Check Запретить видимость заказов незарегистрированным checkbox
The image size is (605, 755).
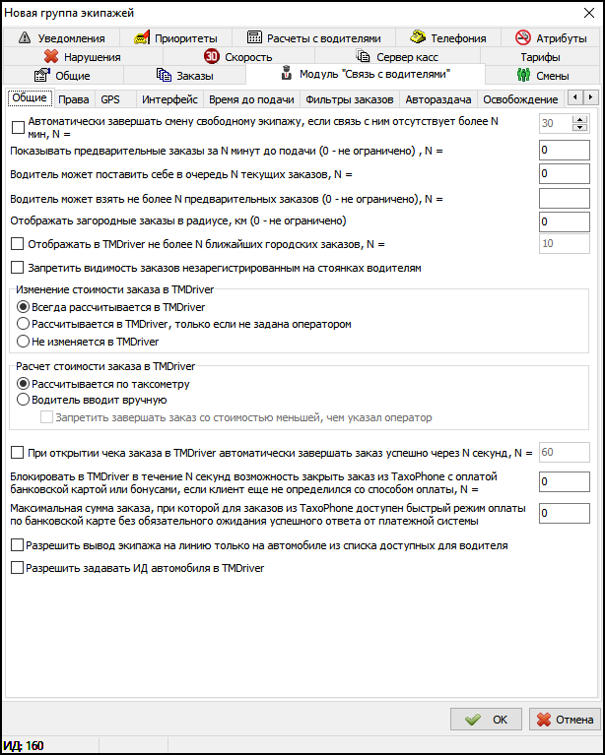click(x=18, y=268)
